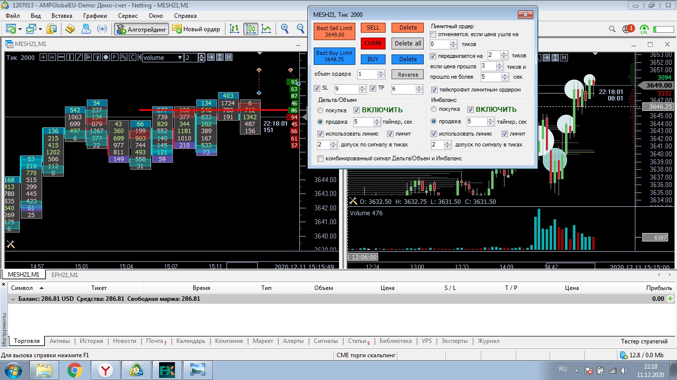Viewport: 677px width, 380px height.
Task: Toggle the 'передвигается на' checkbox
Action: [433, 56]
